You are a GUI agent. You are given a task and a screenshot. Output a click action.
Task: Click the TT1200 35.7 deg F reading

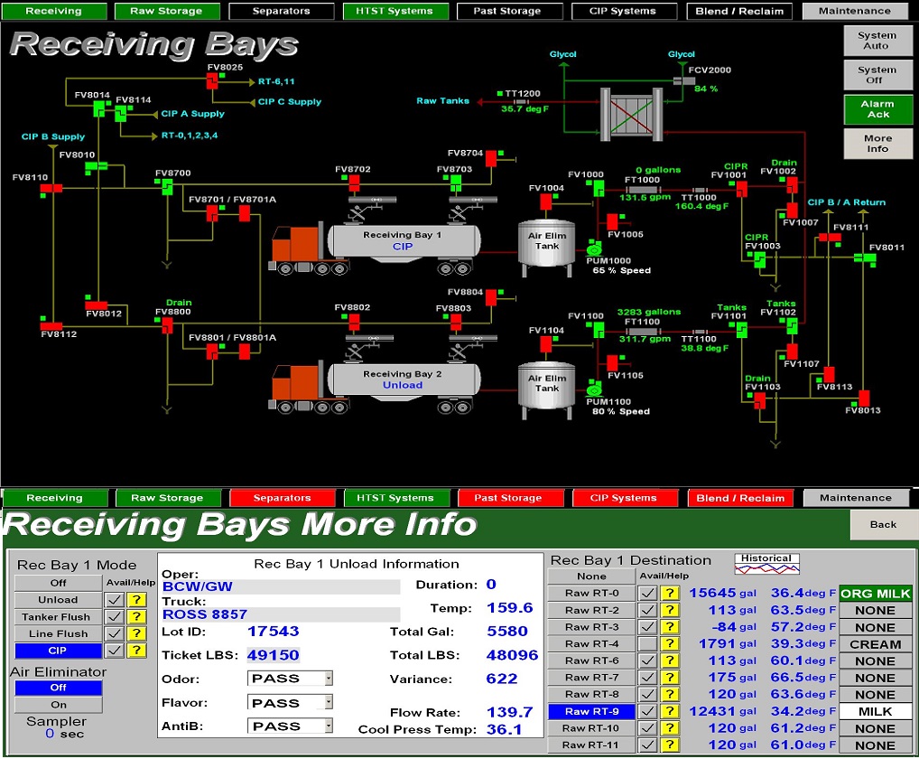(x=524, y=108)
